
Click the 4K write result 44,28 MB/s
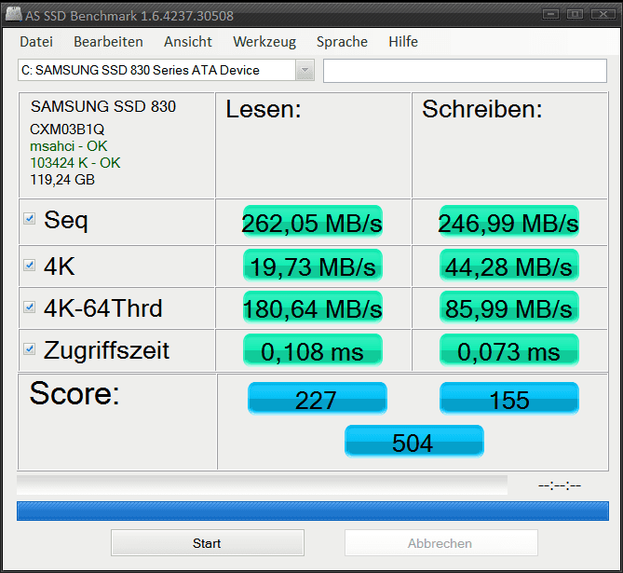(x=509, y=266)
